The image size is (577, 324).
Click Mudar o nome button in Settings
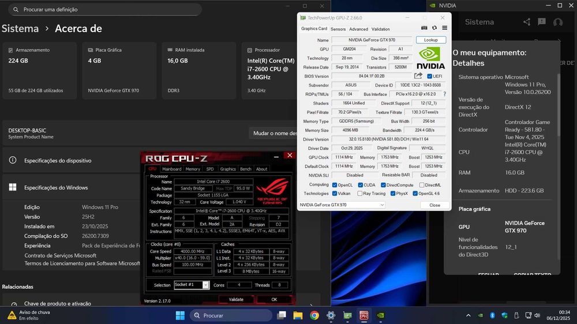click(x=273, y=133)
